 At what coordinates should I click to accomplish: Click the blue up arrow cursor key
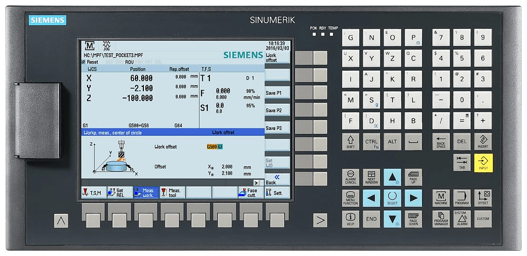(x=392, y=178)
